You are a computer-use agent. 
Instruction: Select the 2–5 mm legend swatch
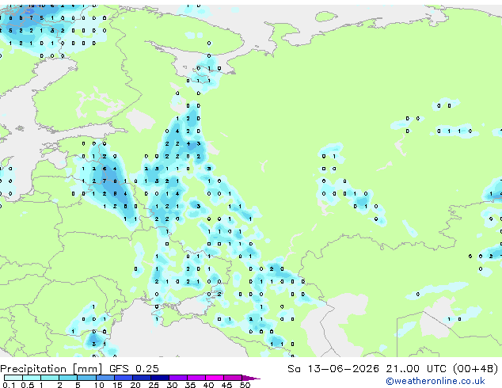coord(68,378)
